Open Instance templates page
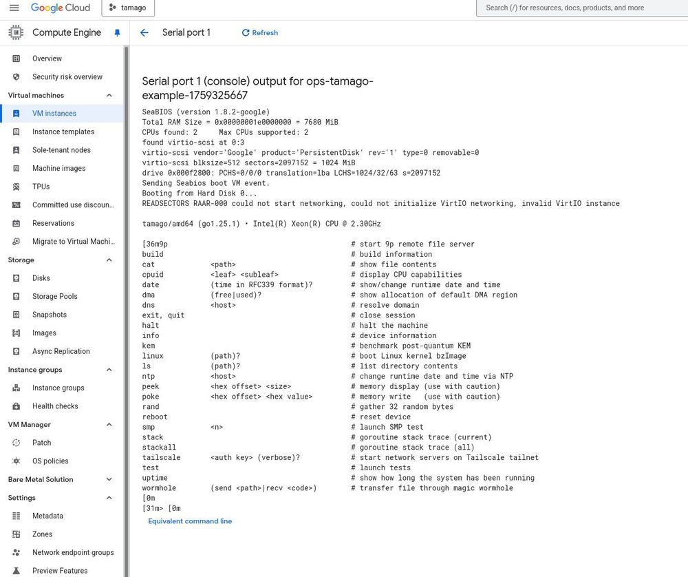 pyautogui.click(x=62, y=132)
